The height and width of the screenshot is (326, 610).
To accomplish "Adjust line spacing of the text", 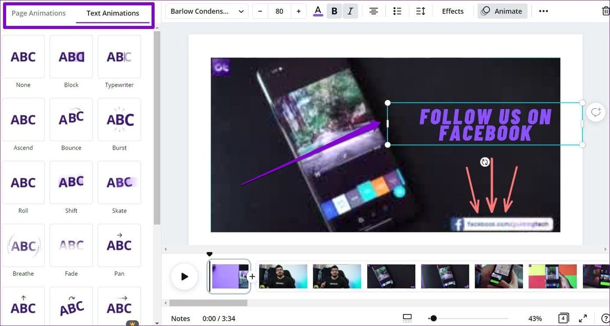I will [x=420, y=11].
